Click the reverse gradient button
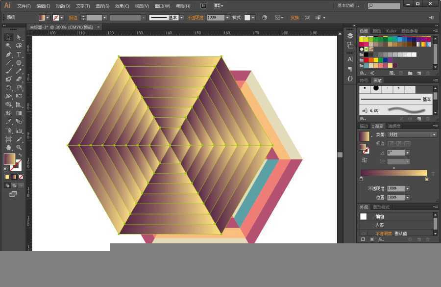The height and width of the screenshot is (287, 441). pos(364,160)
